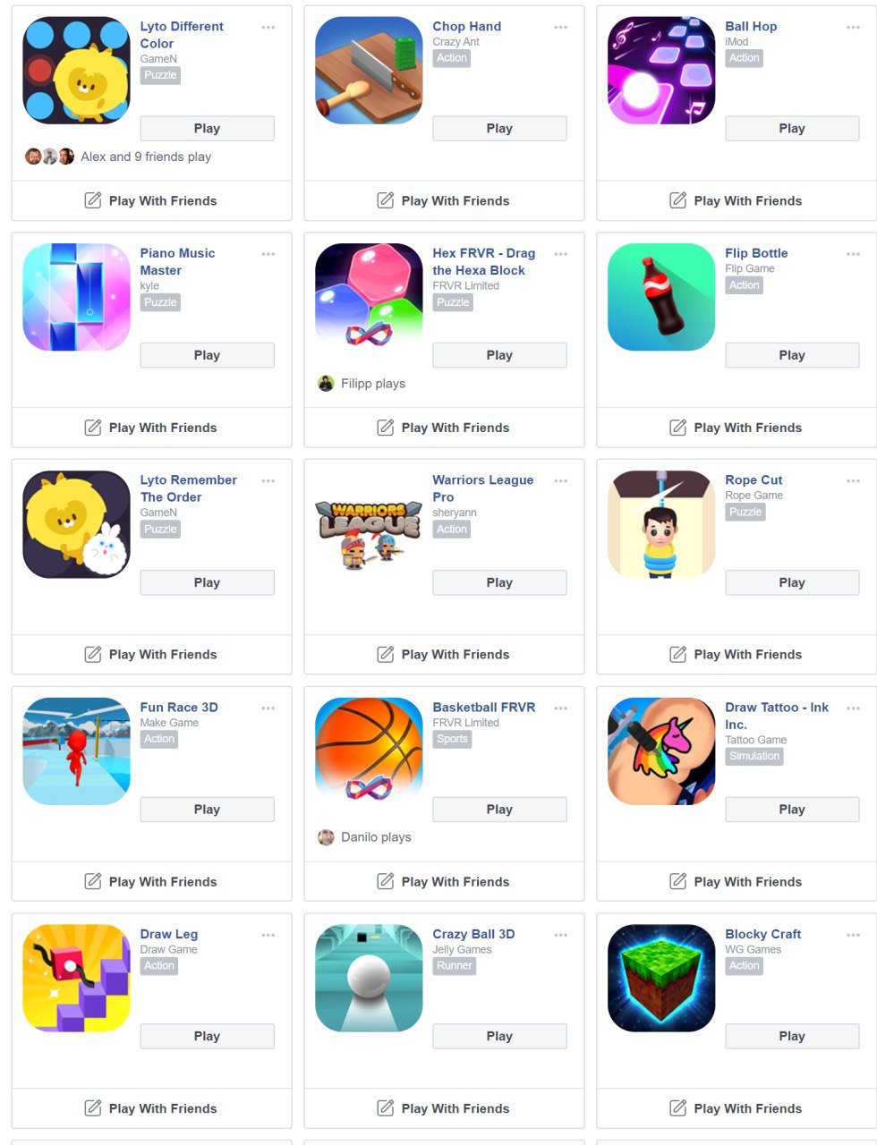This screenshot has height=1145, width=877.
Task: Open the three-dot menu for Piano Music Master
Action: (268, 254)
